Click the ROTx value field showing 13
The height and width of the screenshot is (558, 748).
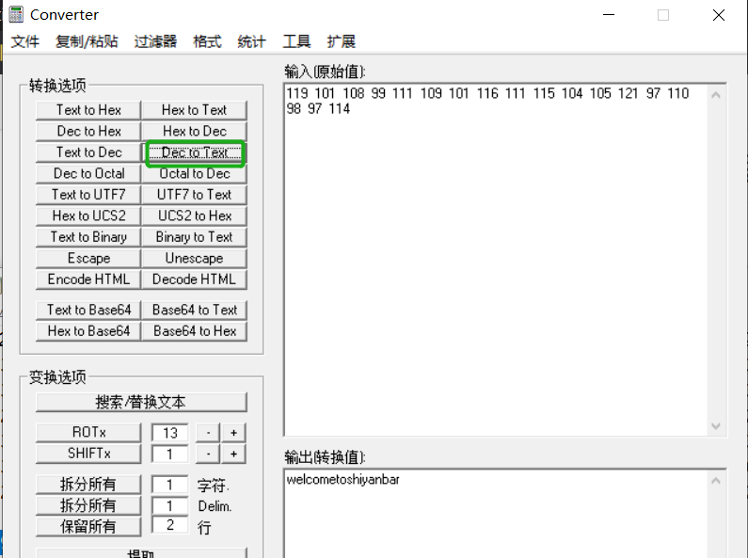coord(169,433)
